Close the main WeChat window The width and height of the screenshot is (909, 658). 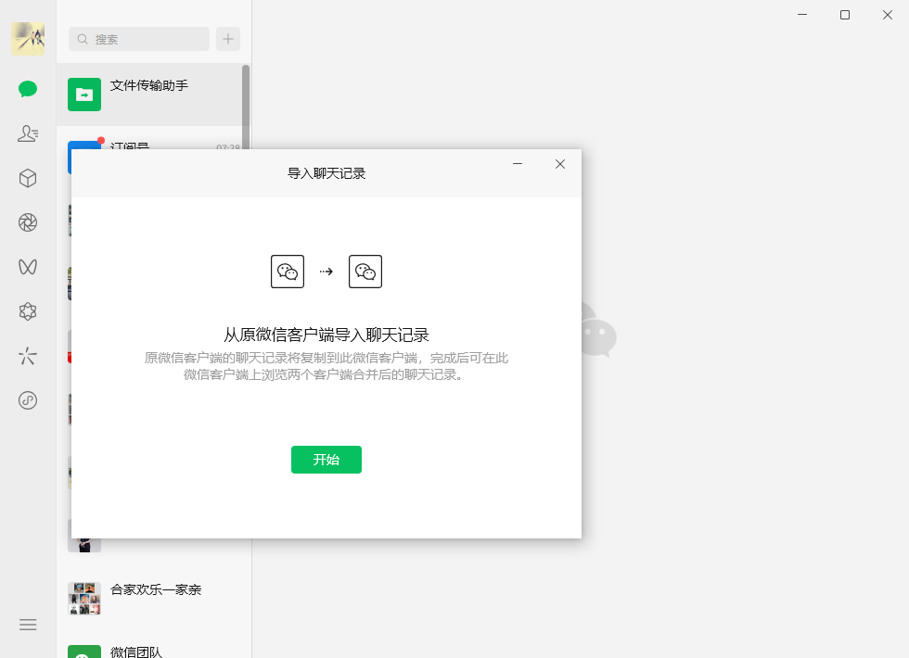coord(888,15)
